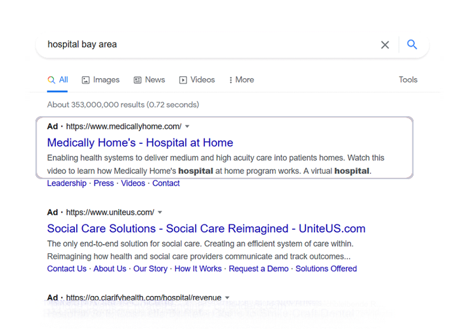
Task: Open the Images results tab
Action: pyautogui.click(x=100, y=79)
